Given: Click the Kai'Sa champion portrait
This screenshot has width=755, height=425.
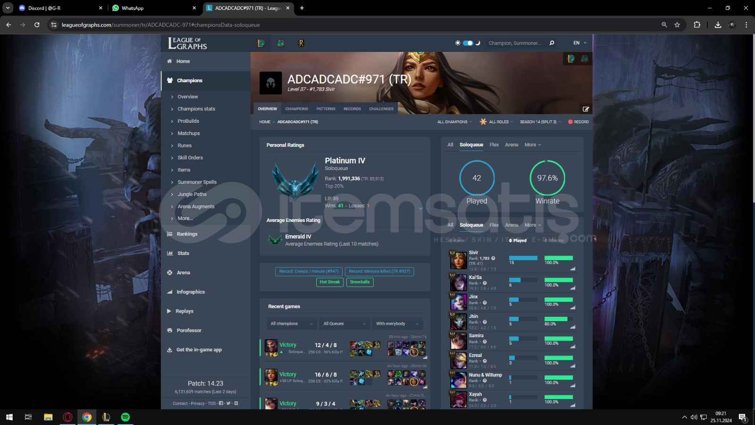Looking at the screenshot, I should click(x=458, y=282).
